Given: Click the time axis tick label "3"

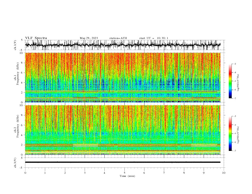Looking at the screenshot, I should point(85,173).
